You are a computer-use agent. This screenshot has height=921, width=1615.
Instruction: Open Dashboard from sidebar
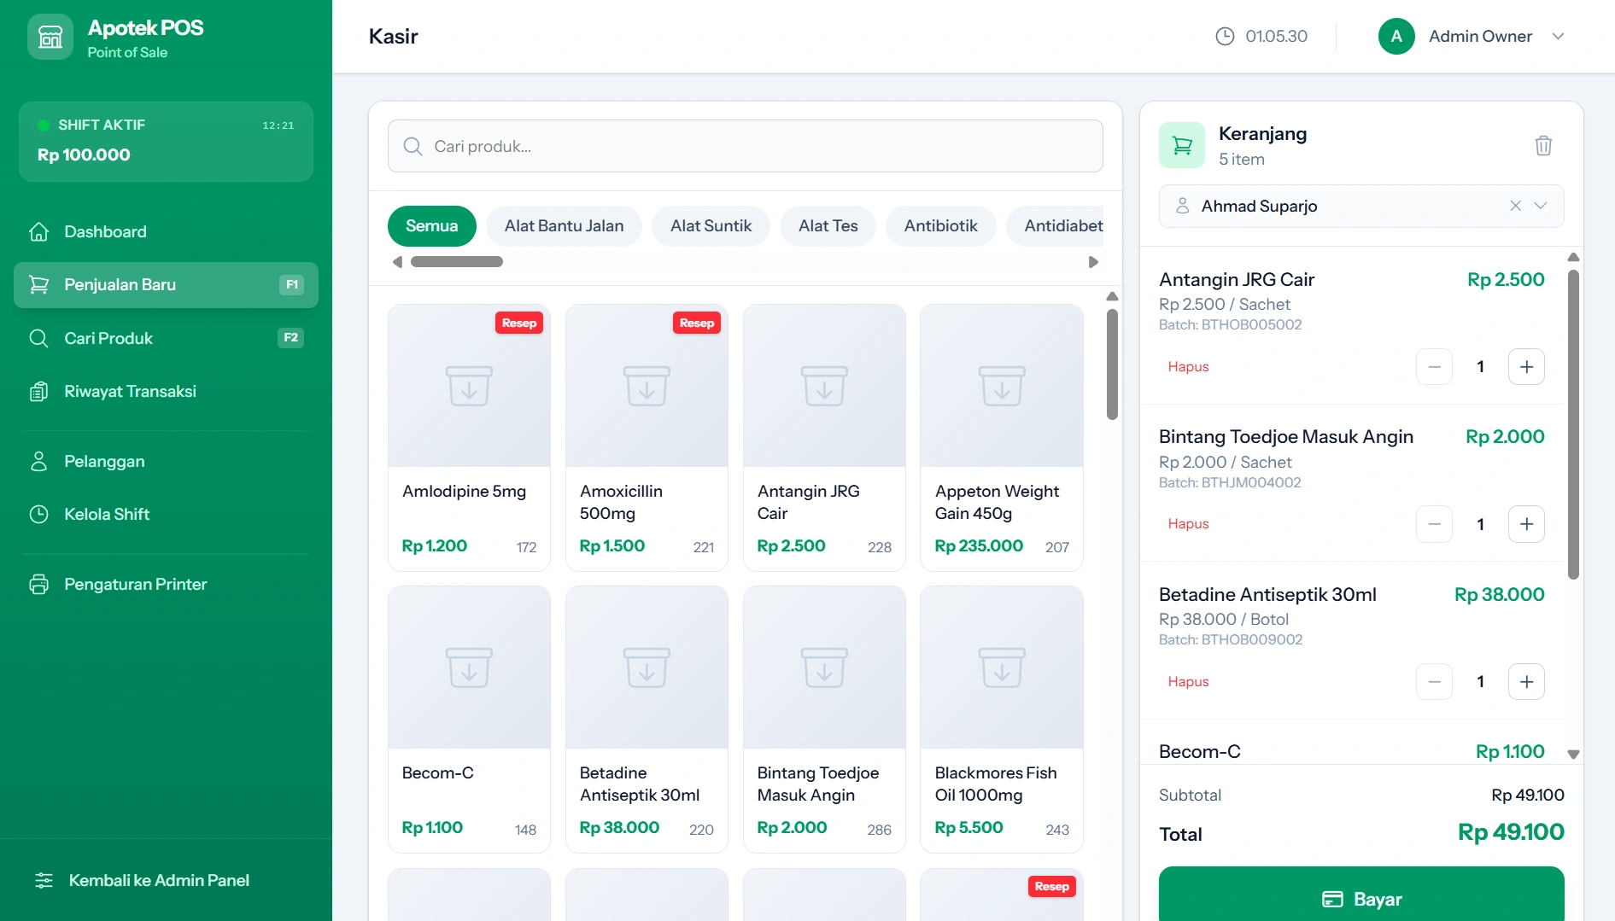click(166, 231)
